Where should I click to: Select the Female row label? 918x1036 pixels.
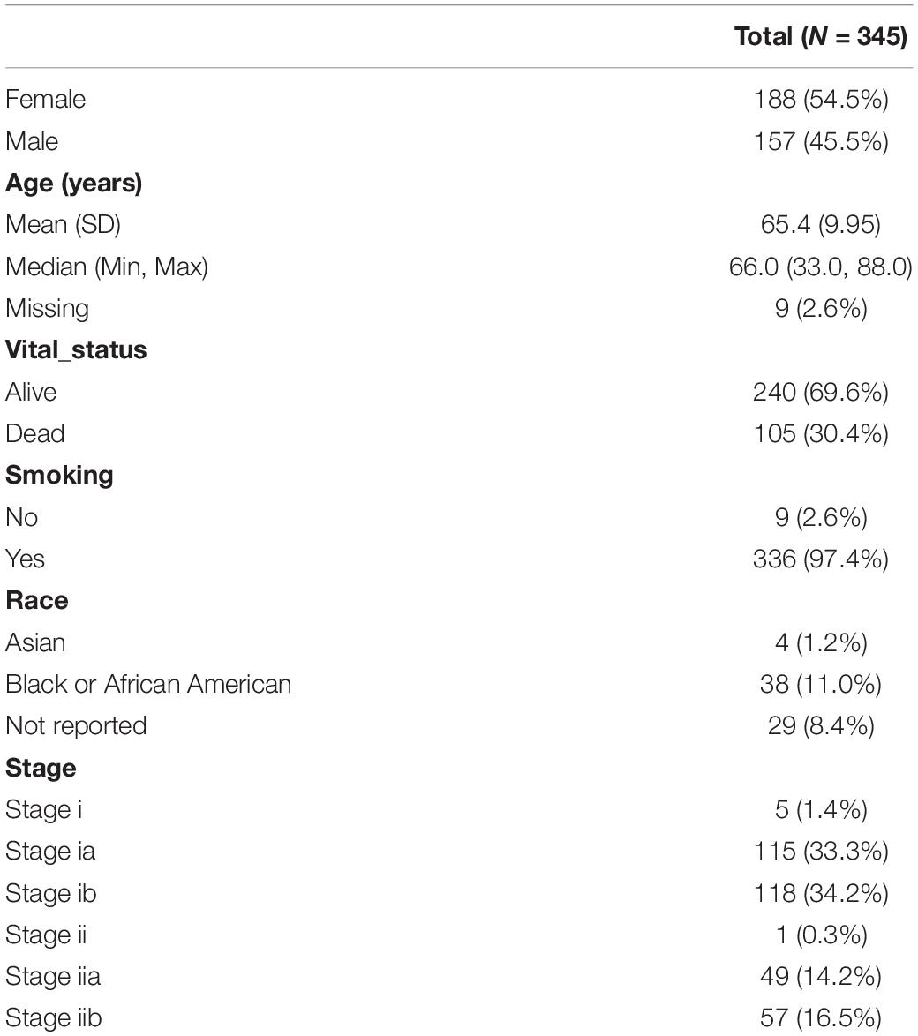(x=46, y=99)
